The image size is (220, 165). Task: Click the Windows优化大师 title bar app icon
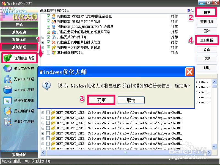4,3
